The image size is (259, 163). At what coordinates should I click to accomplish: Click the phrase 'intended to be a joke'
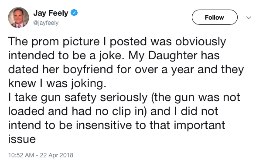pos(66,55)
